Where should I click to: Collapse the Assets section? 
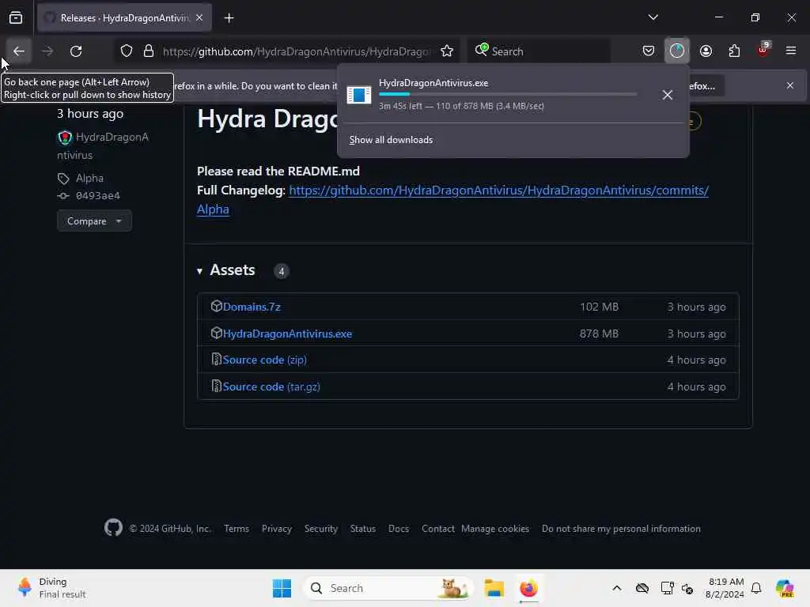click(x=226, y=270)
